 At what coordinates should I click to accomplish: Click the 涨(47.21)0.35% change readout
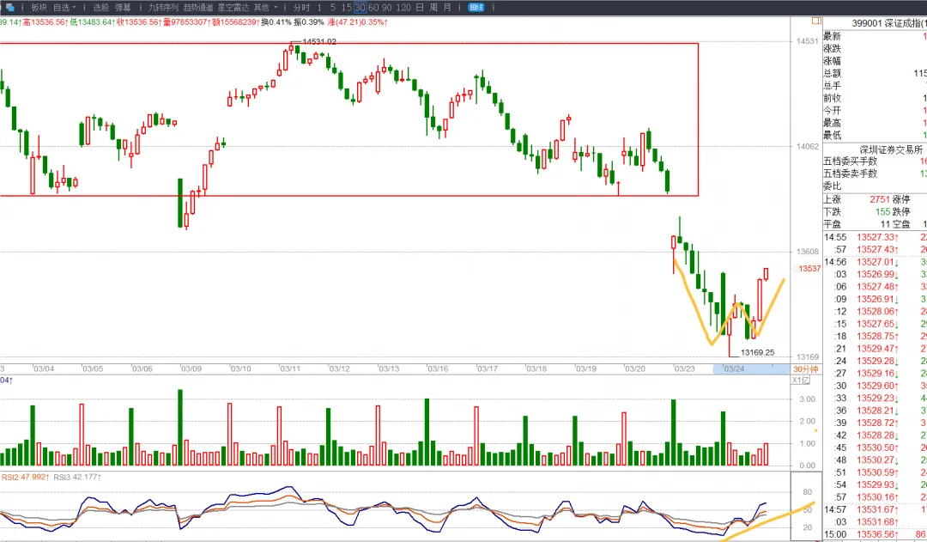click(x=358, y=22)
